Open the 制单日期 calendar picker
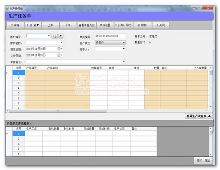The width and height of the screenshot is (220, 170). pyautogui.click(x=60, y=49)
